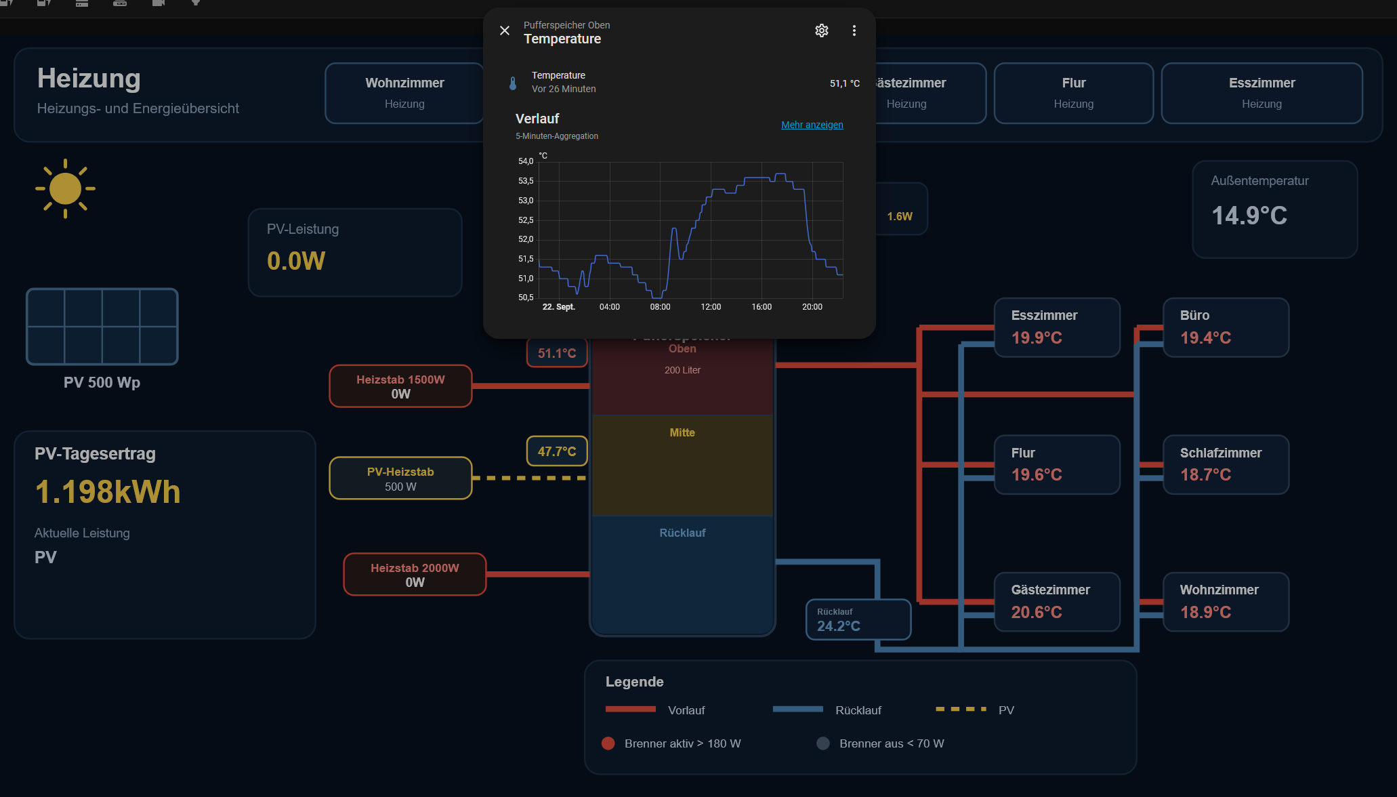Click the 'Aktuelle Leistung' label
Image resolution: width=1397 pixels, height=797 pixels.
82,533
